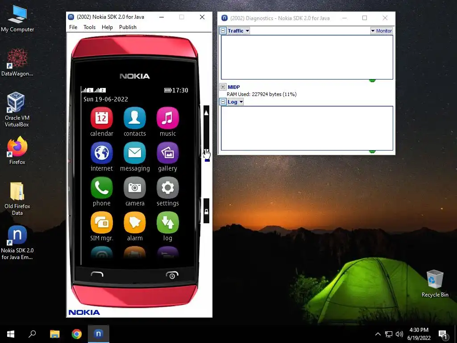
Task: Launch the music app icon
Action: pos(168,118)
